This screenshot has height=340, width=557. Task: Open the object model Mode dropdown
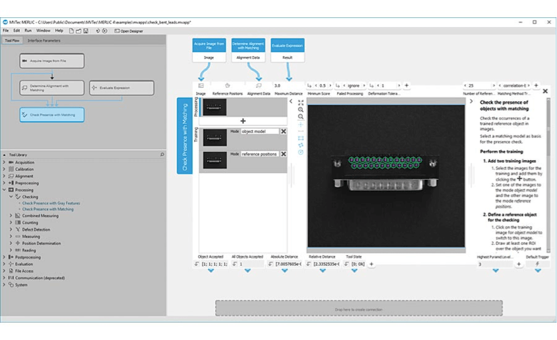click(x=260, y=132)
